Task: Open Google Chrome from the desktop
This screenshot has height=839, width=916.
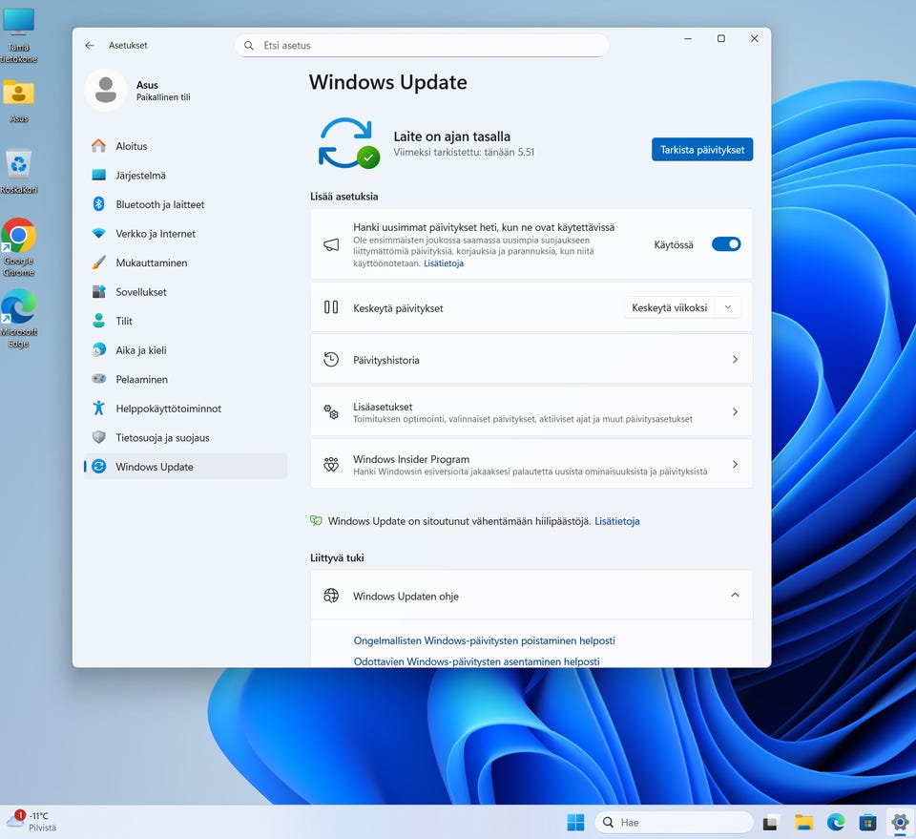Action: point(19,247)
